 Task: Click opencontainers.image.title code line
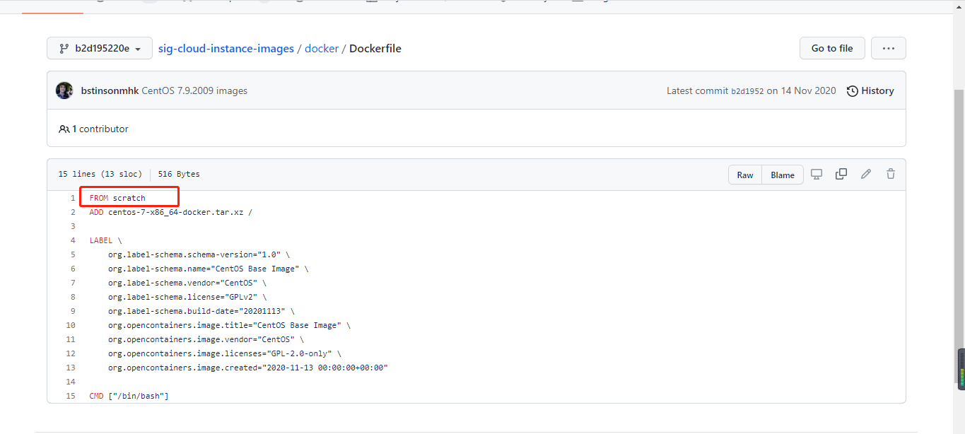[x=229, y=325]
